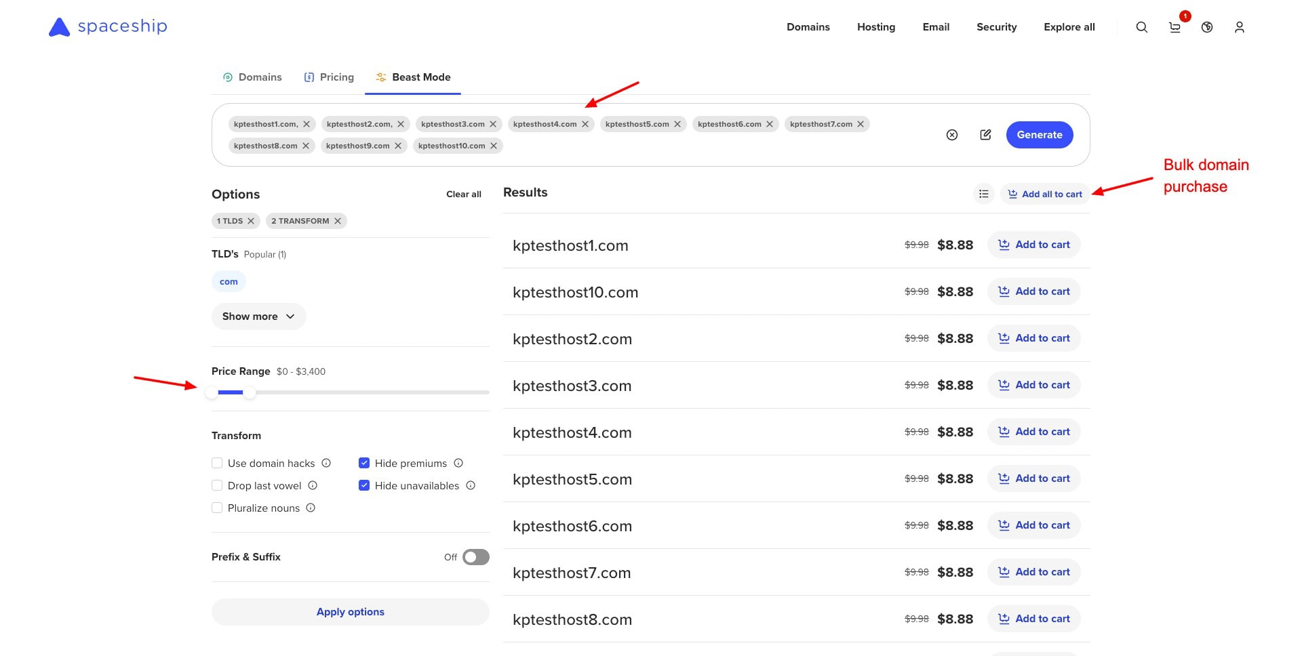Click the currency selector icon in header
The image size is (1302, 656).
click(x=1207, y=27)
